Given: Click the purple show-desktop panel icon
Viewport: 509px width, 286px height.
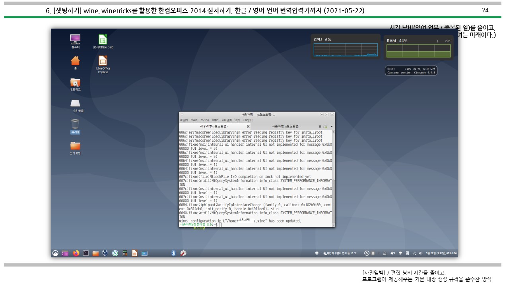Looking at the screenshot, I should click(65, 253).
